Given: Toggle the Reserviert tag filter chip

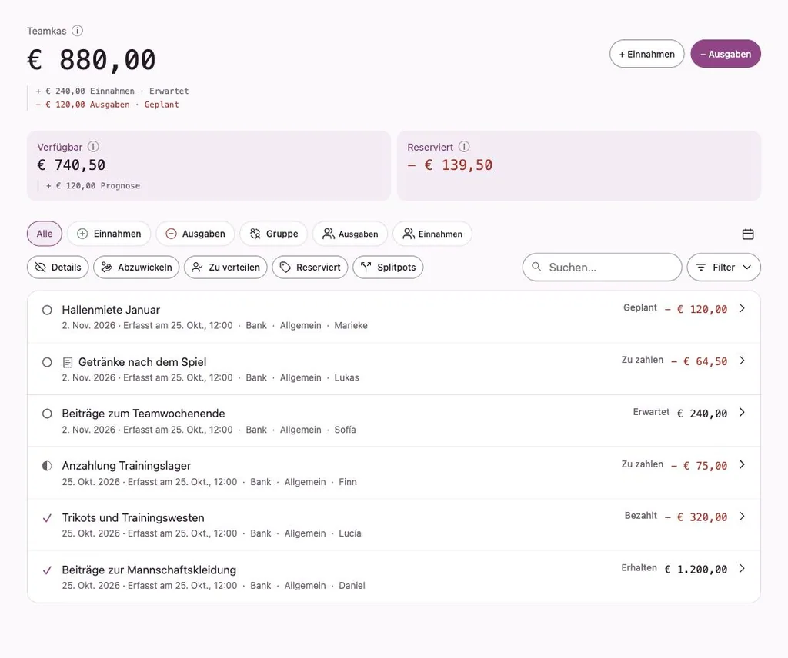Looking at the screenshot, I should coord(310,267).
